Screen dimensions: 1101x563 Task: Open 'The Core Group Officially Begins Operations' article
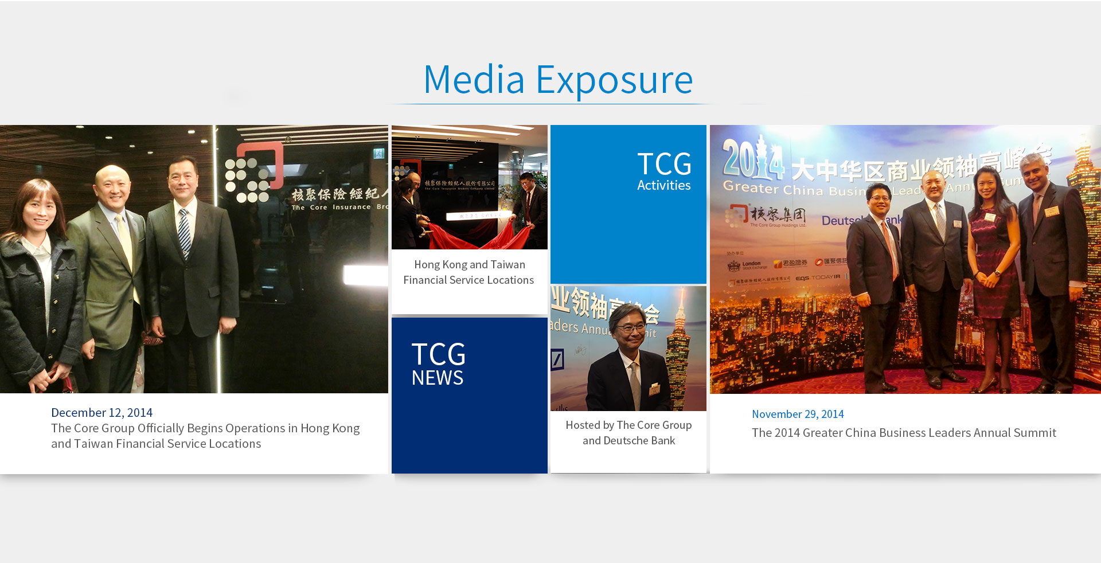pyautogui.click(x=205, y=436)
